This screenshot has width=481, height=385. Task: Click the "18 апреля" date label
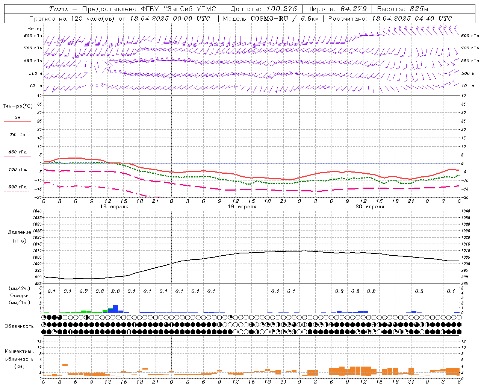(114, 207)
